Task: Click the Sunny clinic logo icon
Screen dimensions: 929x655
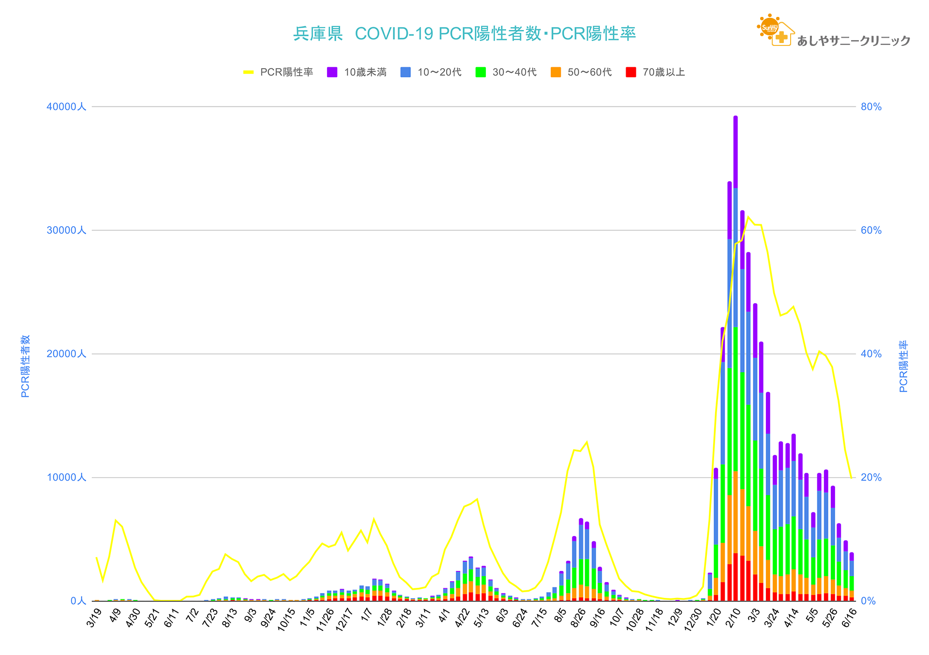Action: [x=775, y=30]
